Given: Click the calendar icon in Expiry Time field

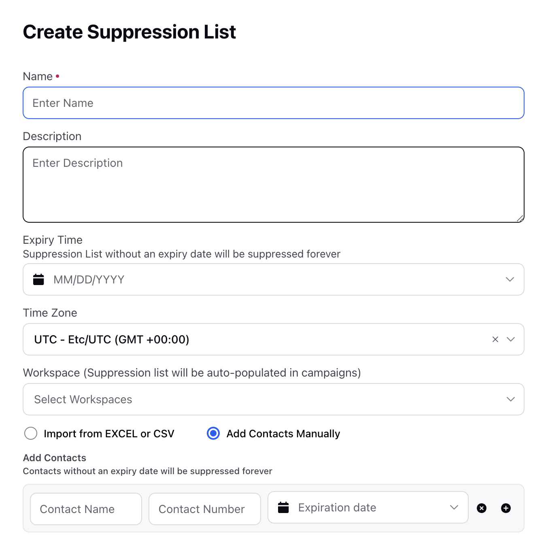Looking at the screenshot, I should pyautogui.click(x=38, y=279).
